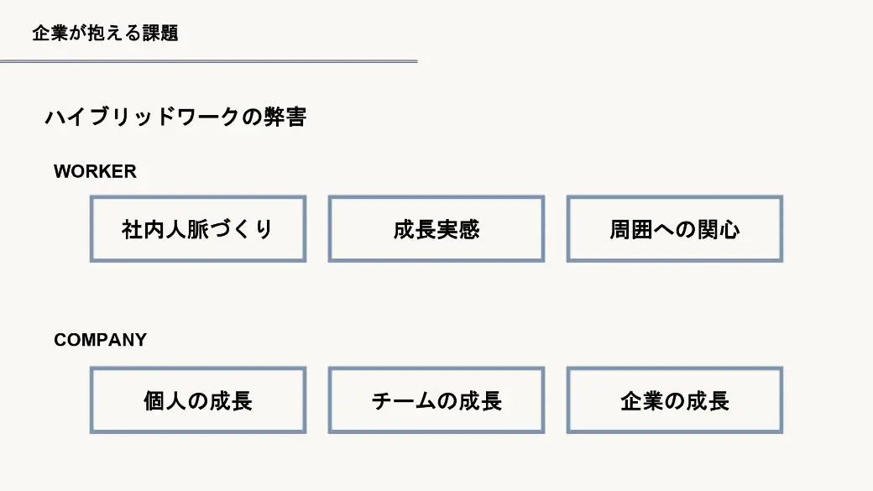
Task: Click the 周囲への関心 box
Action: (674, 229)
